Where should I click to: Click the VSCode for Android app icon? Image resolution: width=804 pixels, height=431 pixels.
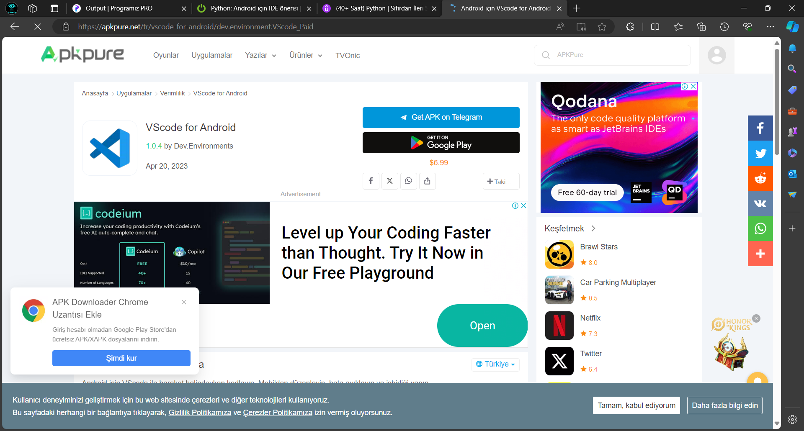click(110, 148)
